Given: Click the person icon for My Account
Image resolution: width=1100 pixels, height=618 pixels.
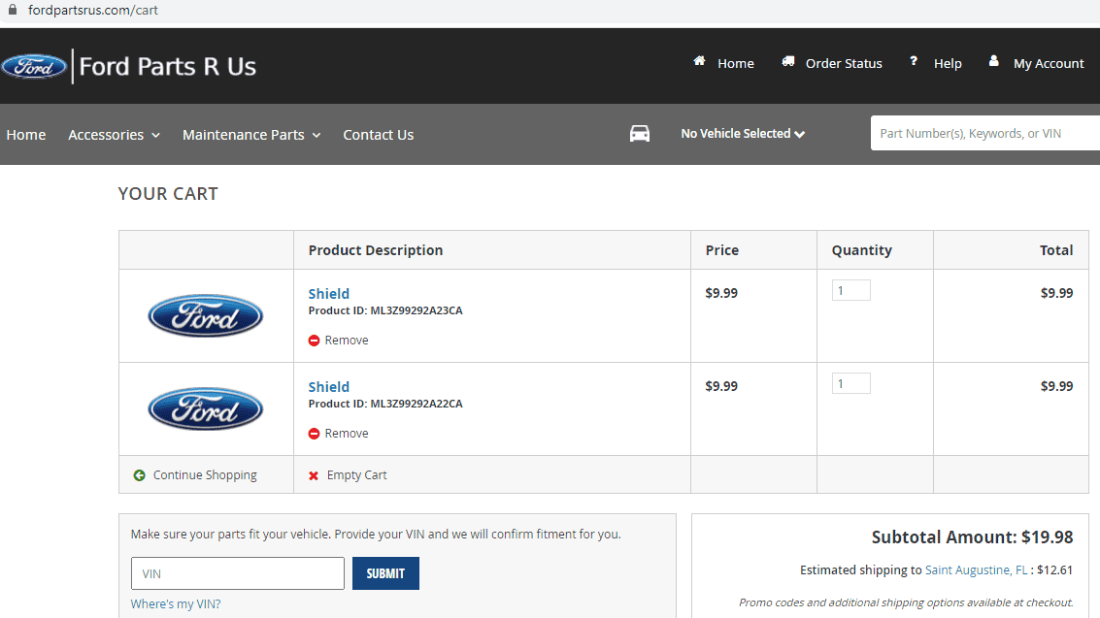Looking at the screenshot, I should pos(993,61).
